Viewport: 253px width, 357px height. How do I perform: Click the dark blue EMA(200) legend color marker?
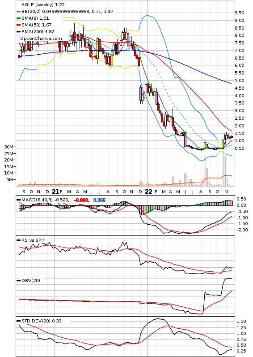click(19, 32)
